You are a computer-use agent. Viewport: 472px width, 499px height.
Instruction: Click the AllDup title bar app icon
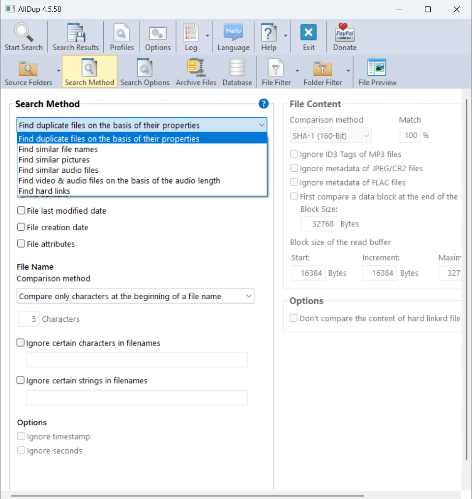click(10, 8)
